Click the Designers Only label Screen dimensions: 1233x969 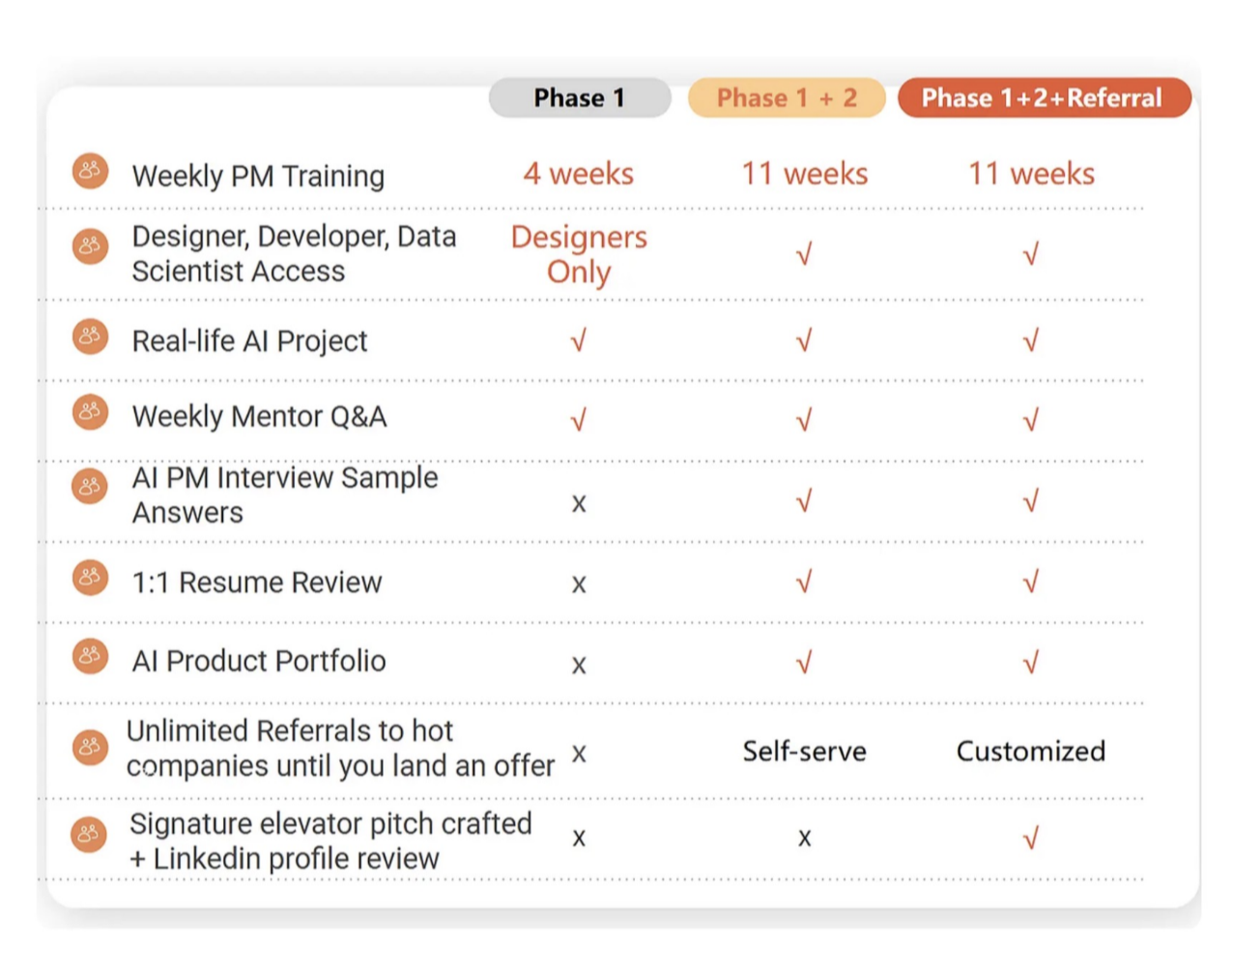[x=579, y=254]
